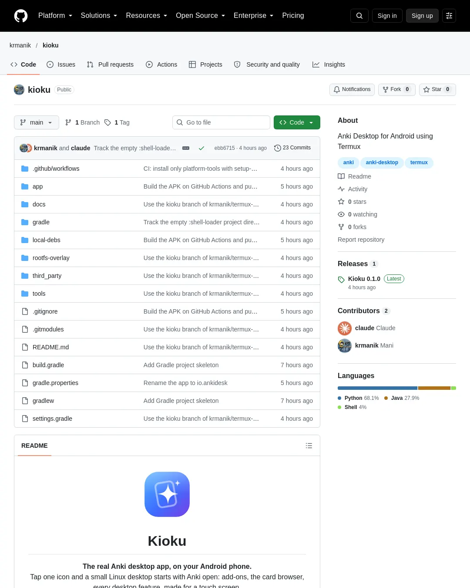Open the 23 Commits history link
This screenshot has height=588, width=470.
(292, 148)
